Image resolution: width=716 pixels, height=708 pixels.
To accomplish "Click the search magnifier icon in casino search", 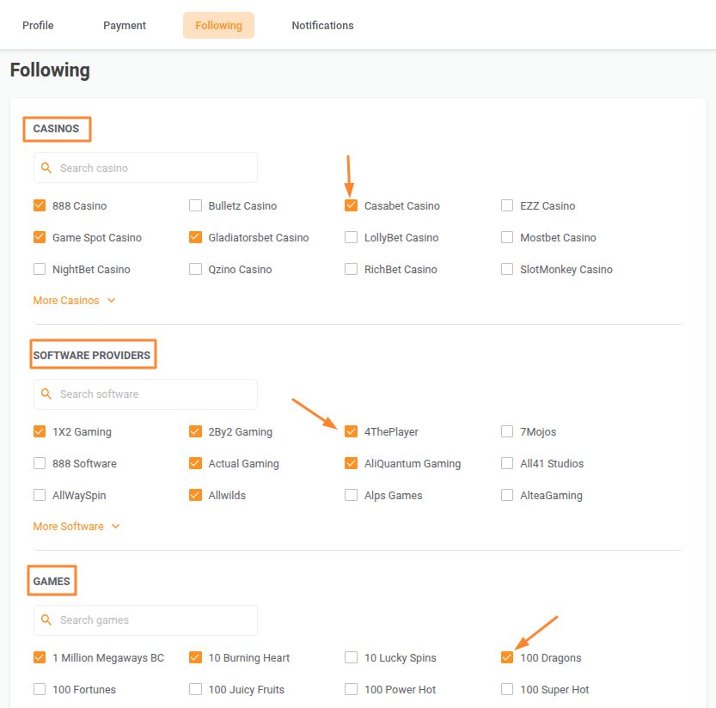I will (46, 168).
